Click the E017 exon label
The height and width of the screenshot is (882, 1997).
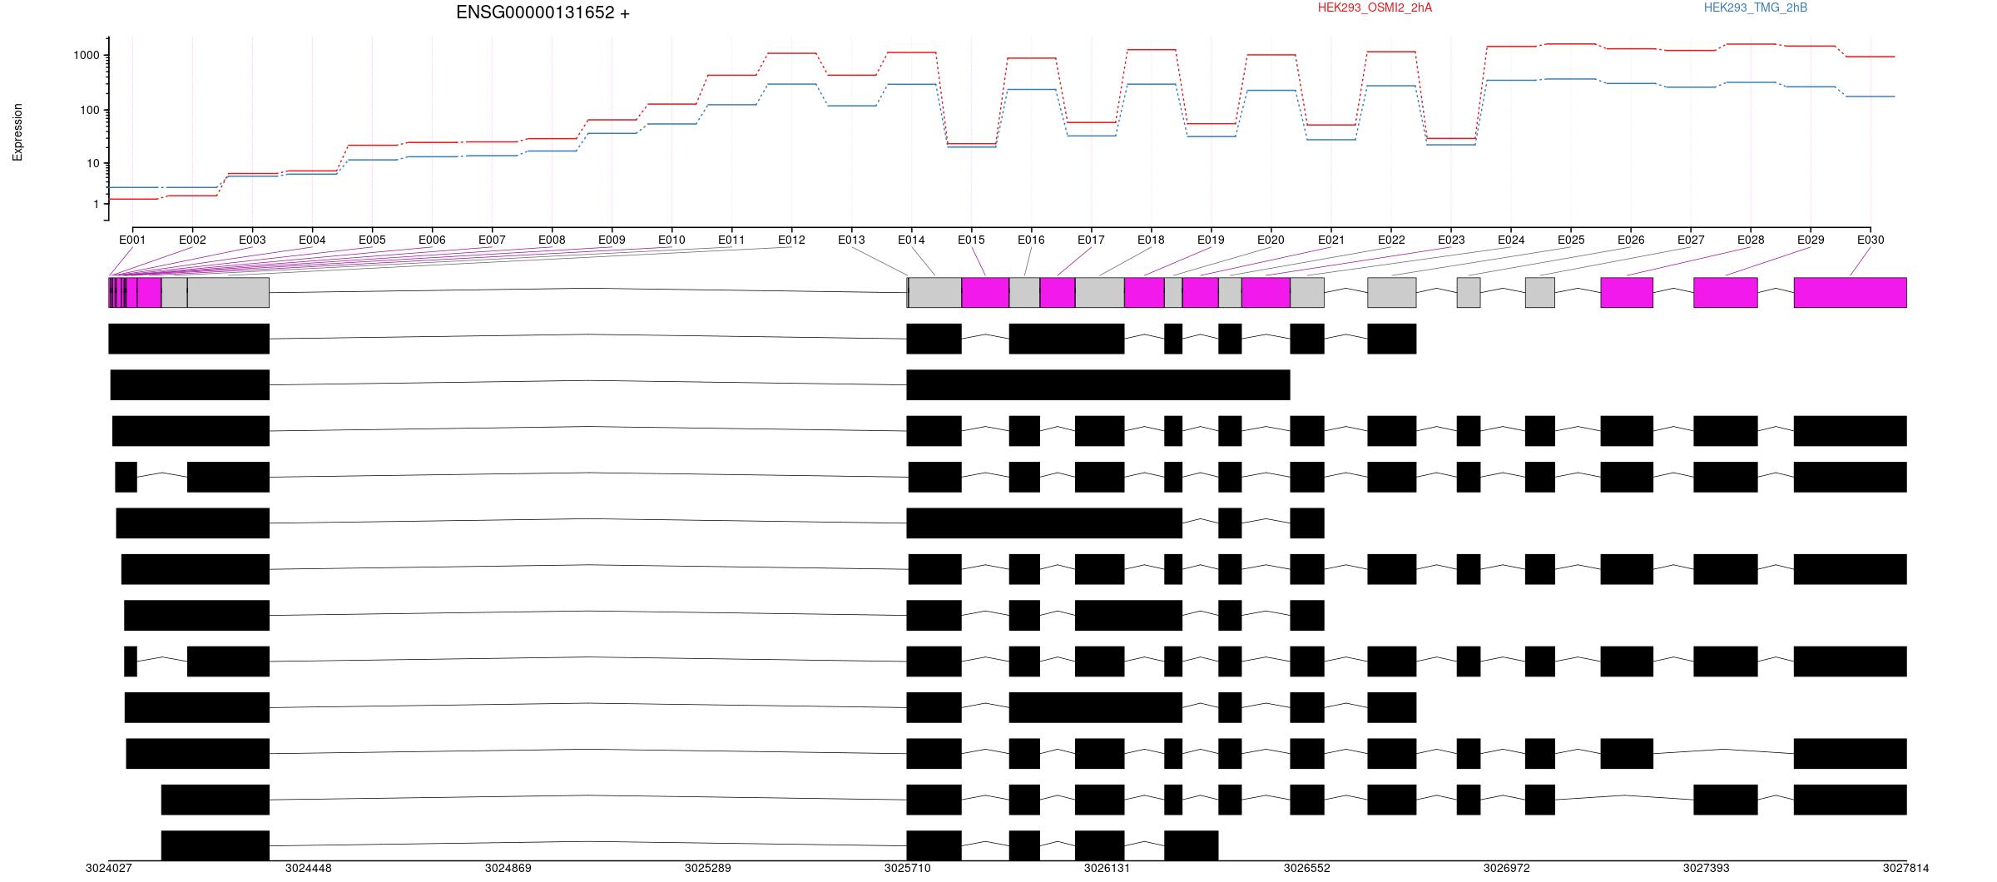[1091, 240]
